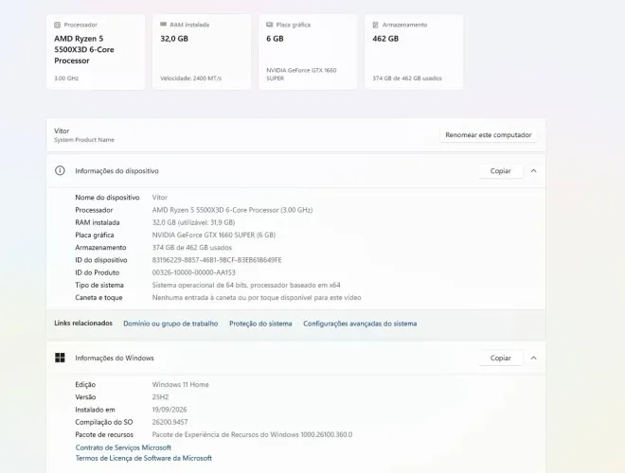Click 'Windows 11 Home' edition value
Screen dimensions: 625x473
coord(180,385)
